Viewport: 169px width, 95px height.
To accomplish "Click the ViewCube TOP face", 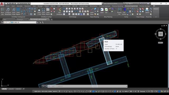I will click(161, 34).
